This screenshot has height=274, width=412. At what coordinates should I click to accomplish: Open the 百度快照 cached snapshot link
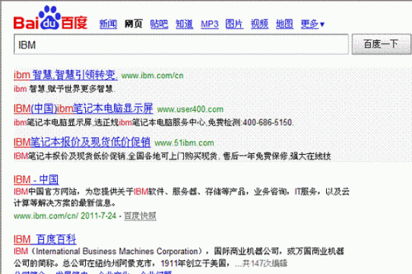click(x=140, y=216)
